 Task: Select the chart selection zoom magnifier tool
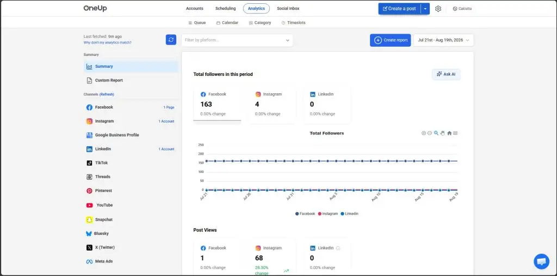coord(436,133)
